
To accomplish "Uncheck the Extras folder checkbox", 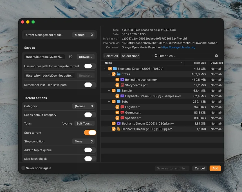I will pyautogui.click(x=114, y=74).
